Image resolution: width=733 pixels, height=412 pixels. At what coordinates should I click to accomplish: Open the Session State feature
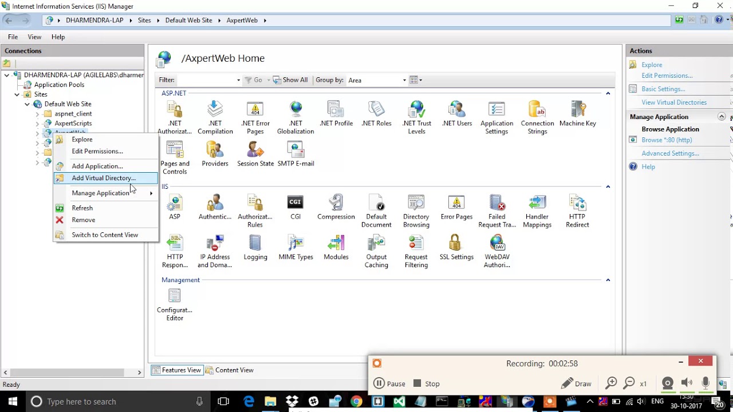255,153
